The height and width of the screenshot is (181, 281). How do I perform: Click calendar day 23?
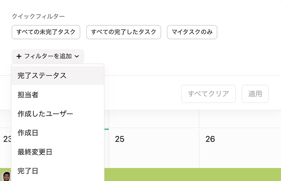tap(7, 139)
